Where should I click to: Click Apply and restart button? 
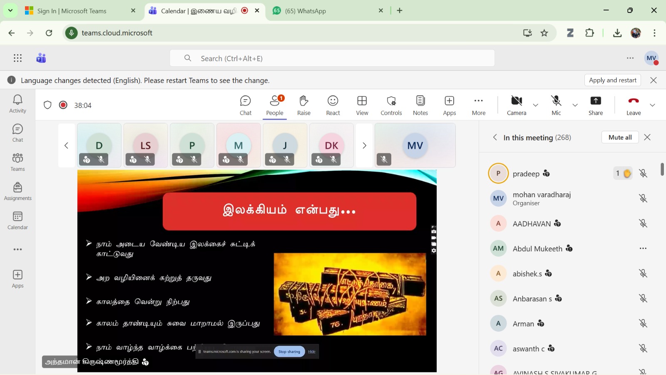(x=612, y=80)
